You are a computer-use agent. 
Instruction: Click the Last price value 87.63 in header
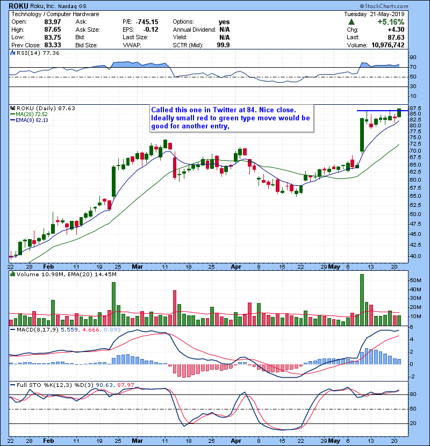tap(396, 37)
